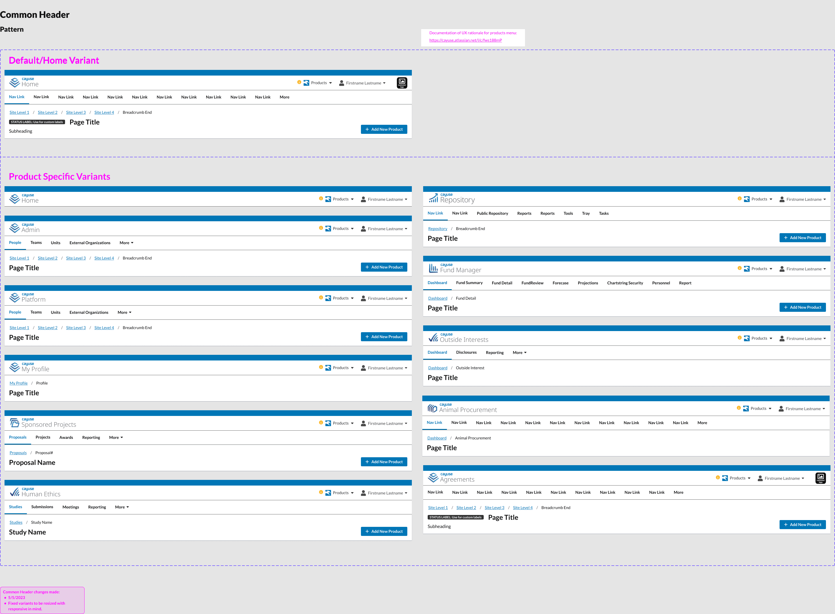Click the Sponsored Projects folder logo icon

click(x=14, y=423)
